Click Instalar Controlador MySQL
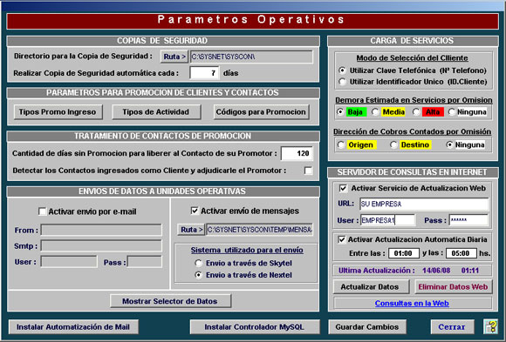Screen dimensions: 506x342 255,327
